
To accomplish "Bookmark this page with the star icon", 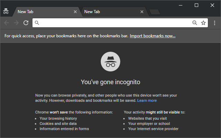I will click(203, 23).
